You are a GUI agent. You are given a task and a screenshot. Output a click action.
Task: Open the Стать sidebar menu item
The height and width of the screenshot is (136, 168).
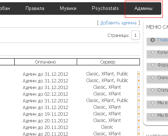162,90
